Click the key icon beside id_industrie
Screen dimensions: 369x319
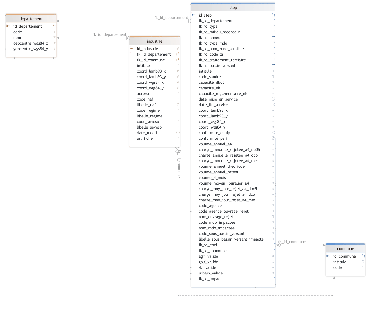(132, 48)
